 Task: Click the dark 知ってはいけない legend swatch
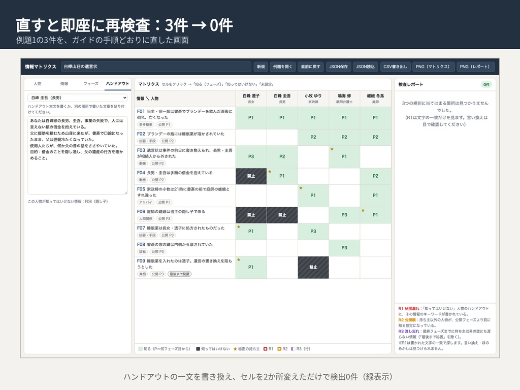(198, 349)
